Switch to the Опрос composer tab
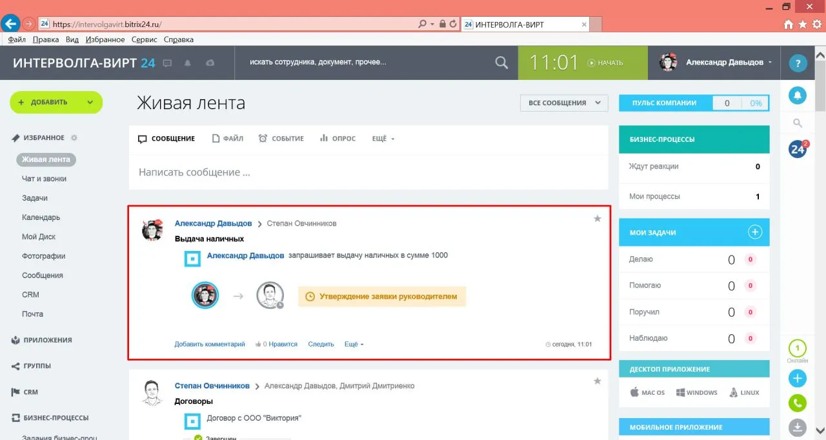Screen dimensions: 826x440 (x=337, y=139)
